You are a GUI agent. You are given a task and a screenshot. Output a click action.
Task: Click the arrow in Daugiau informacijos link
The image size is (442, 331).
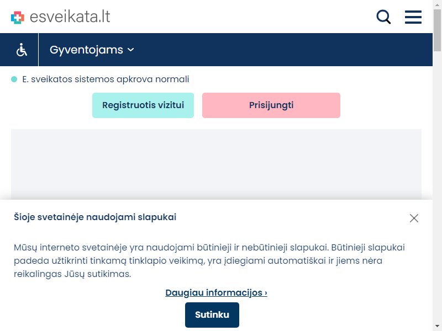(266, 293)
